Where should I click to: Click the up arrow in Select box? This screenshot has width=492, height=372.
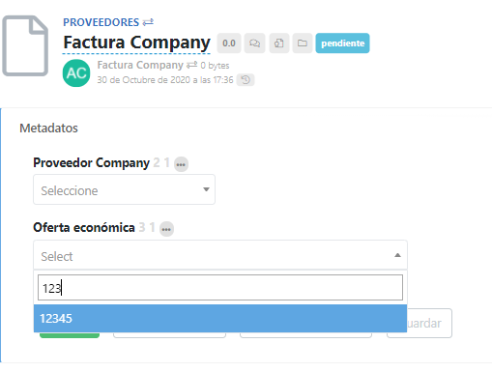tap(397, 255)
